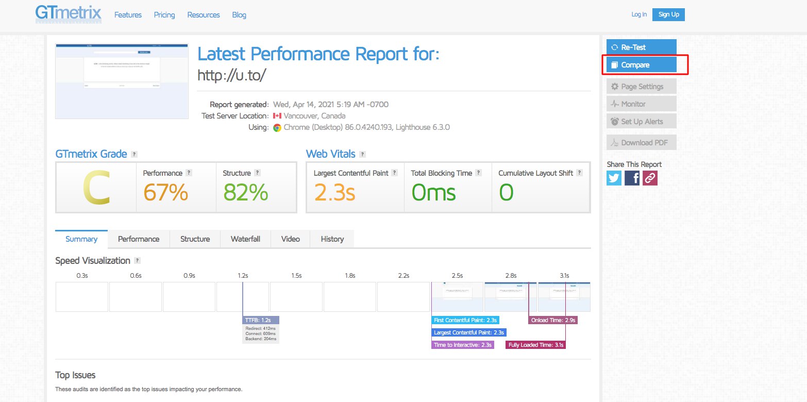The height and width of the screenshot is (402, 807).
Task: Click the 2.3s Web Vitals value
Action: tap(334, 192)
